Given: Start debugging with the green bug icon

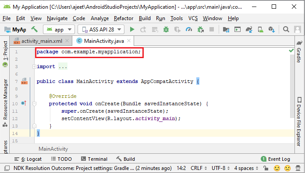Looking at the screenshot, I should point(166,29).
